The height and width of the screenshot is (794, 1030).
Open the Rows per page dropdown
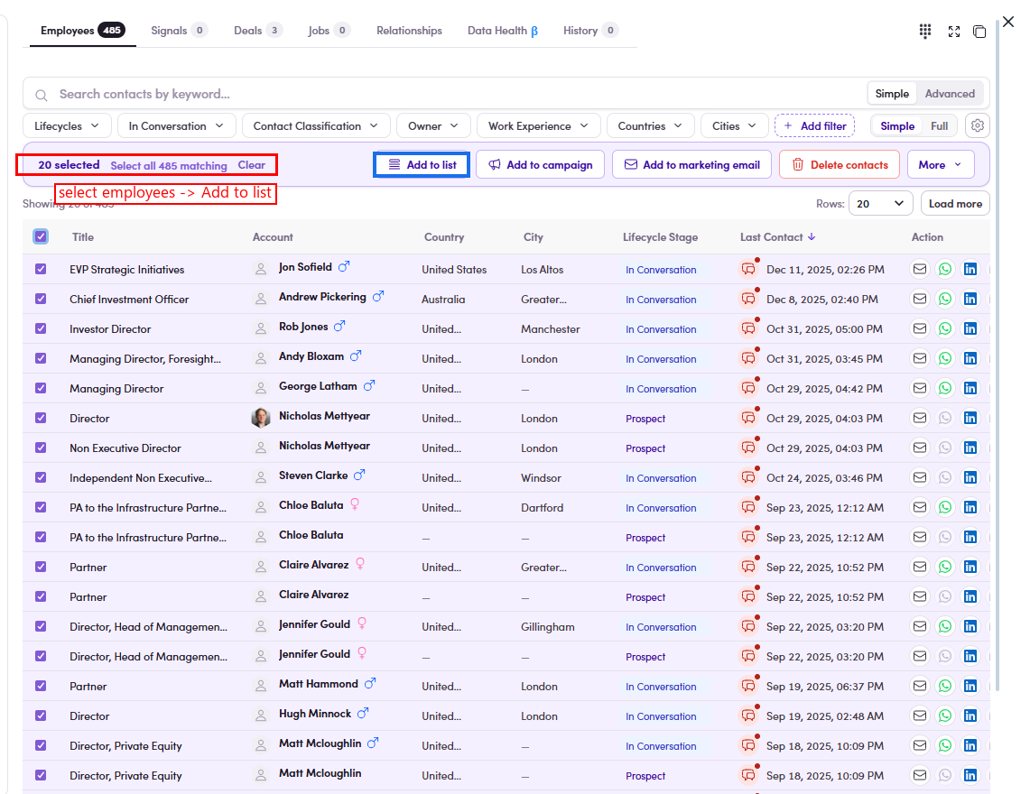pos(880,204)
